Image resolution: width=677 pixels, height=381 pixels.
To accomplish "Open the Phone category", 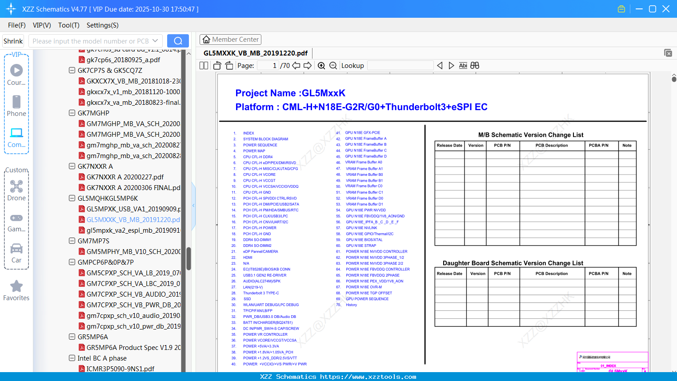I will pos(16,106).
